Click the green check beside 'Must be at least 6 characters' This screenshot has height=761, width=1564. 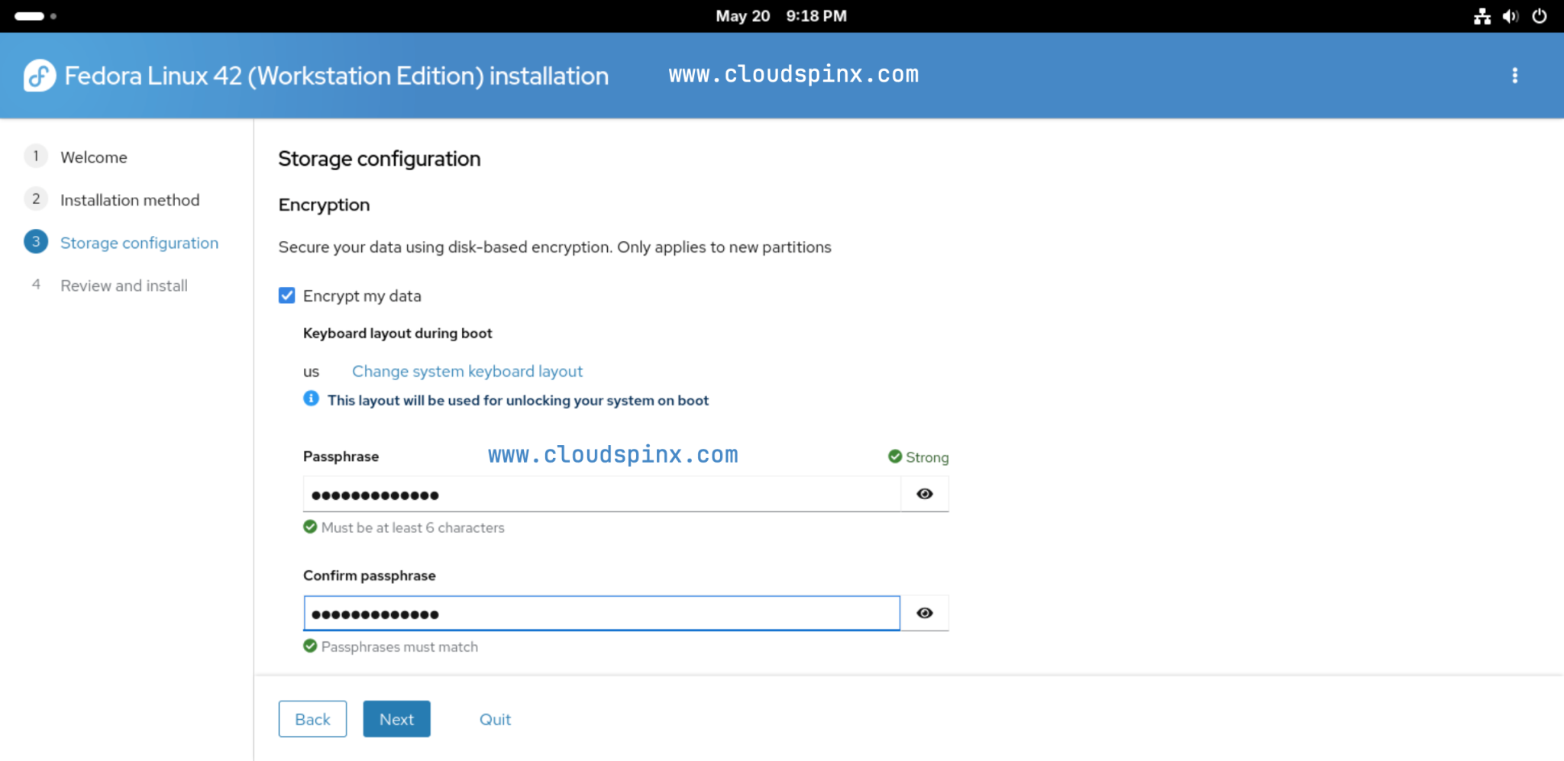pos(309,526)
